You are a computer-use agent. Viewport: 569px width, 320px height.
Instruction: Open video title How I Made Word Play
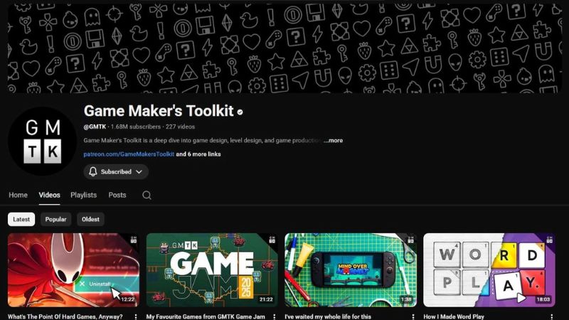click(x=454, y=316)
